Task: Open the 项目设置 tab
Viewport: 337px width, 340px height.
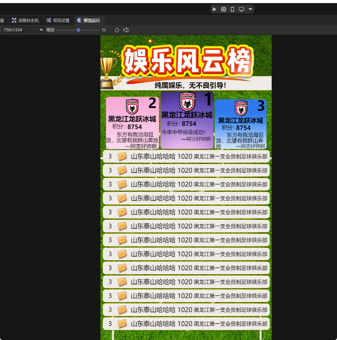Action: tap(58, 20)
